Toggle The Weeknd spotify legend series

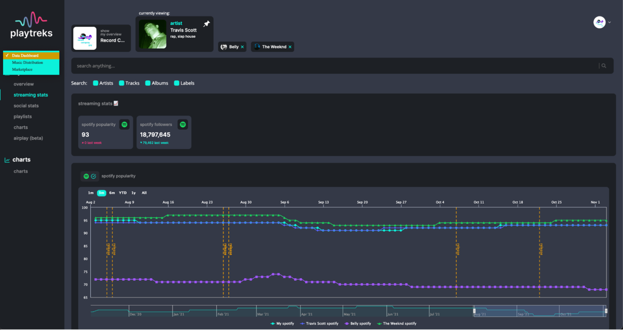396,323
